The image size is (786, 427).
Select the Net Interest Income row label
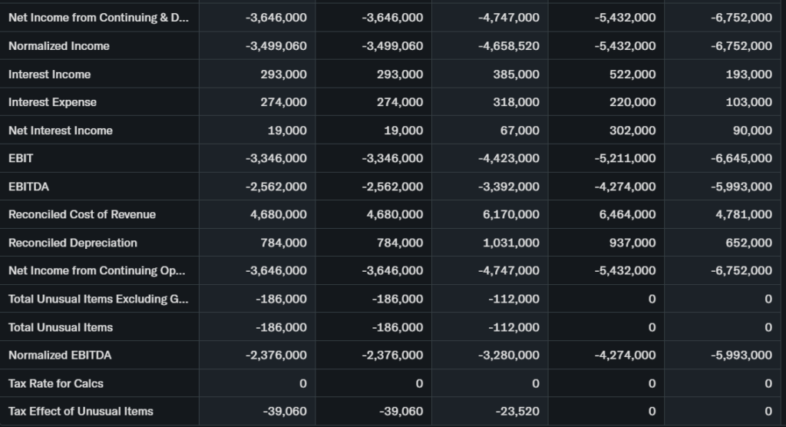tap(61, 131)
